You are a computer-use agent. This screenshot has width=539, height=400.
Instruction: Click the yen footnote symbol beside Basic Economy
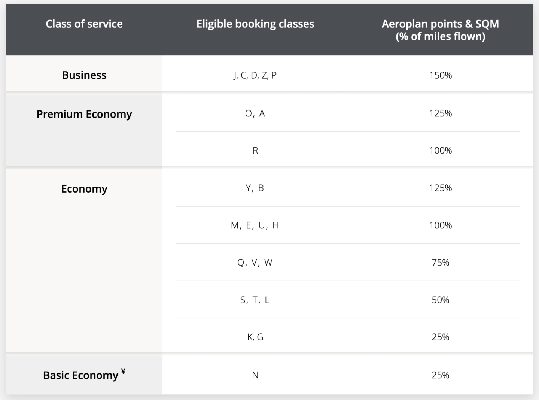(123, 372)
